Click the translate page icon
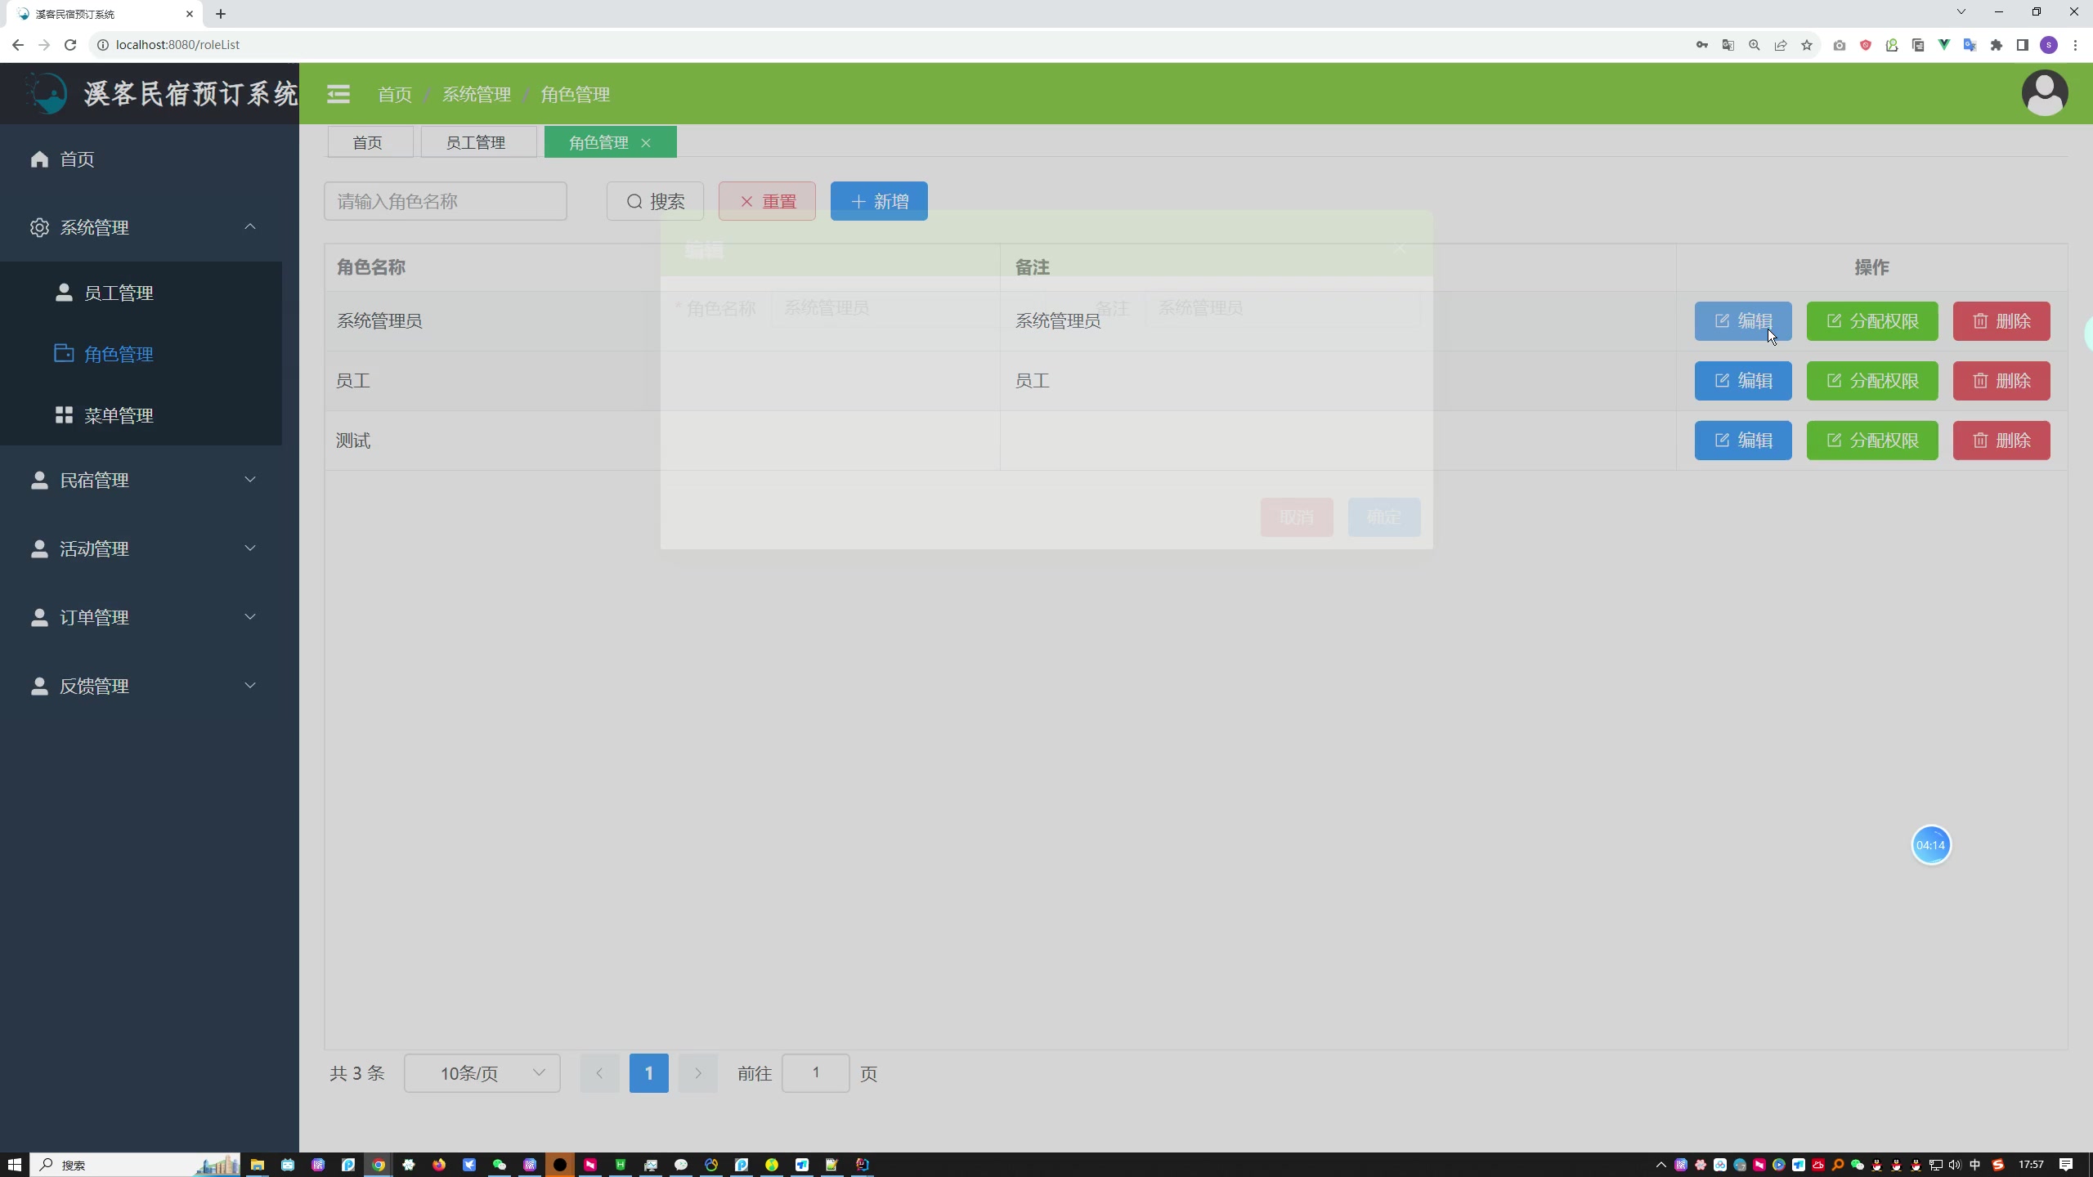 click(1728, 45)
